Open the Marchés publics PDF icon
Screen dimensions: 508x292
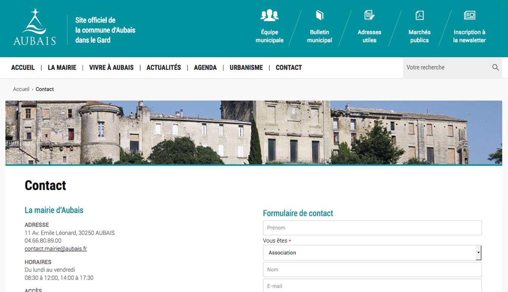tap(420, 15)
